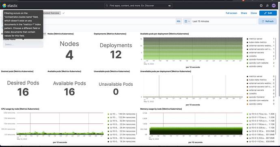280x147 pixels.
Task: Select the 21.0m nanocores CPU legend entry
Action: click(123, 135)
